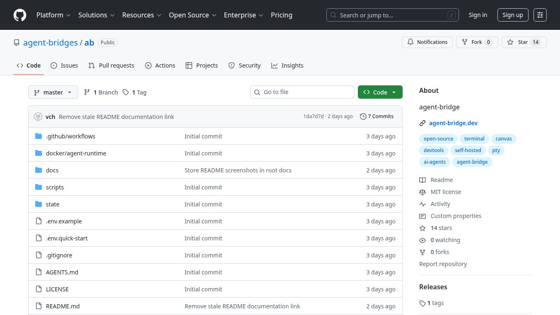Star the ab repository
This screenshot has width=560, height=315.
518,42
